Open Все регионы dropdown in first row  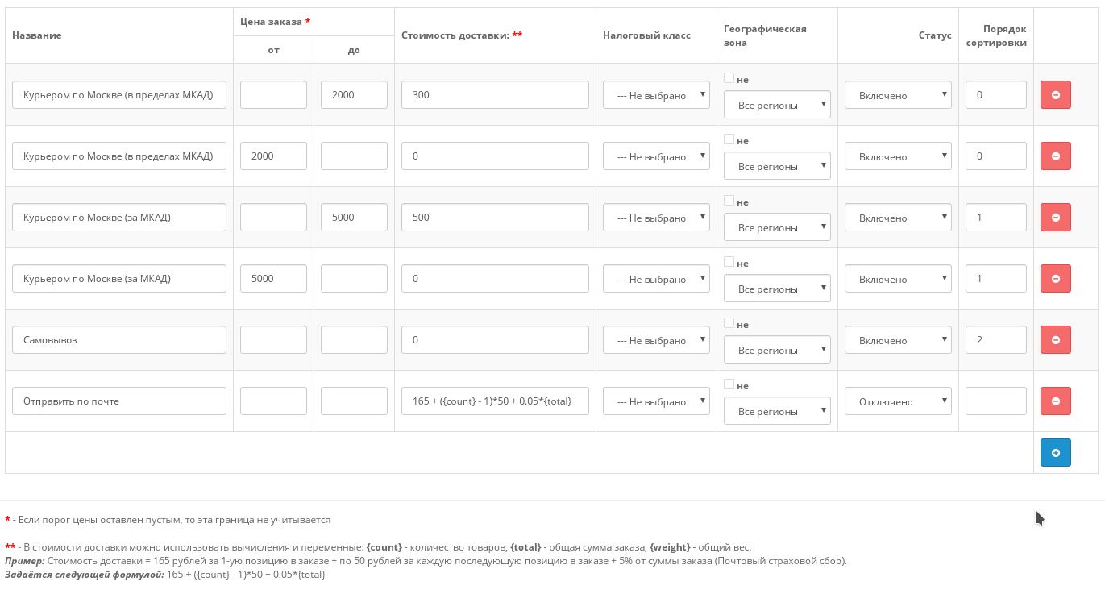[x=777, y=105]
